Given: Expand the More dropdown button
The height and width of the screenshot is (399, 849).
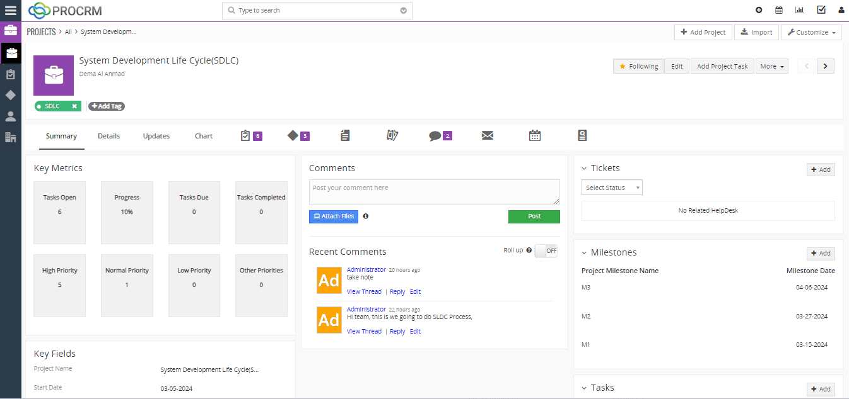Looking at the screenshot, I should [772, 66].
